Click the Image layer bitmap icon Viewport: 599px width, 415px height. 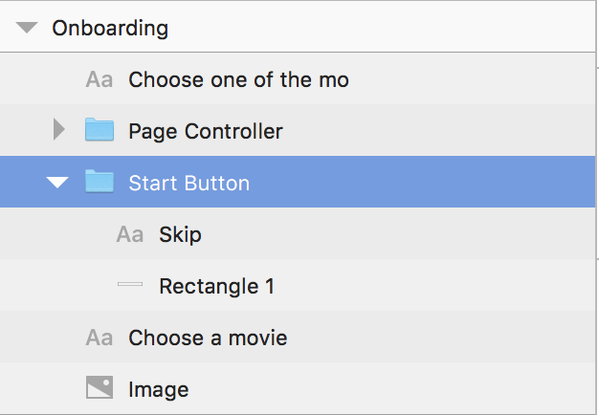pyautogui.click(x=100, y=387)
